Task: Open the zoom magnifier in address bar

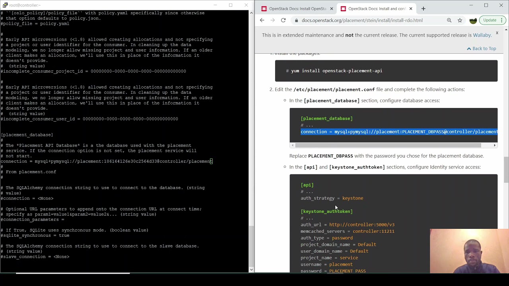Action: [x=449, y=20]
